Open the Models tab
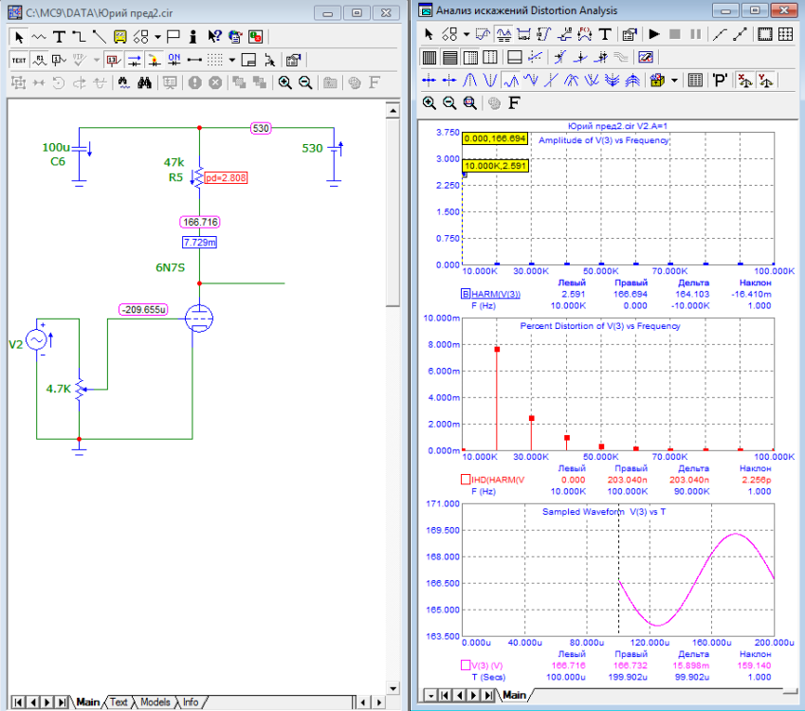The image size is (805, 711). (x=155, y=702)
